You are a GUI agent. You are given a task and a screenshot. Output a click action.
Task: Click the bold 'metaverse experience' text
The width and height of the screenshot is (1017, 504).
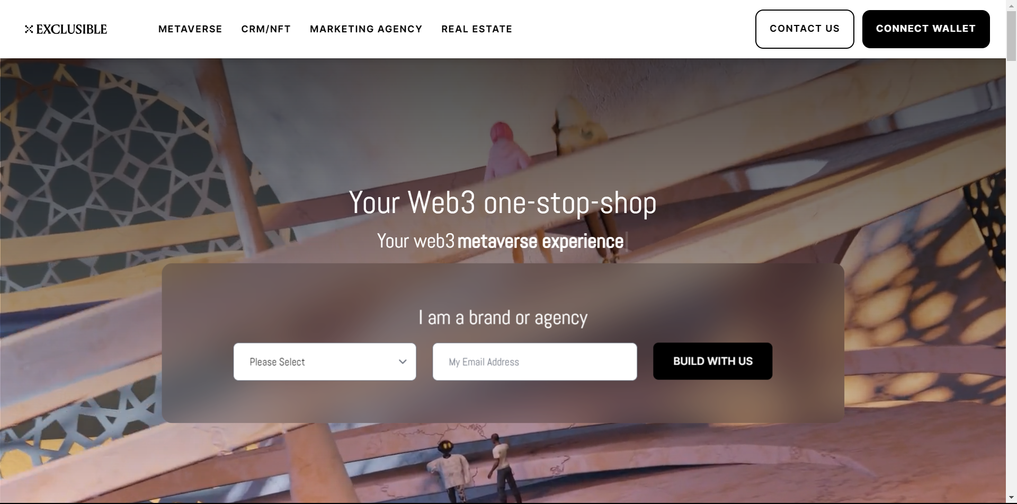click(540, 241)
